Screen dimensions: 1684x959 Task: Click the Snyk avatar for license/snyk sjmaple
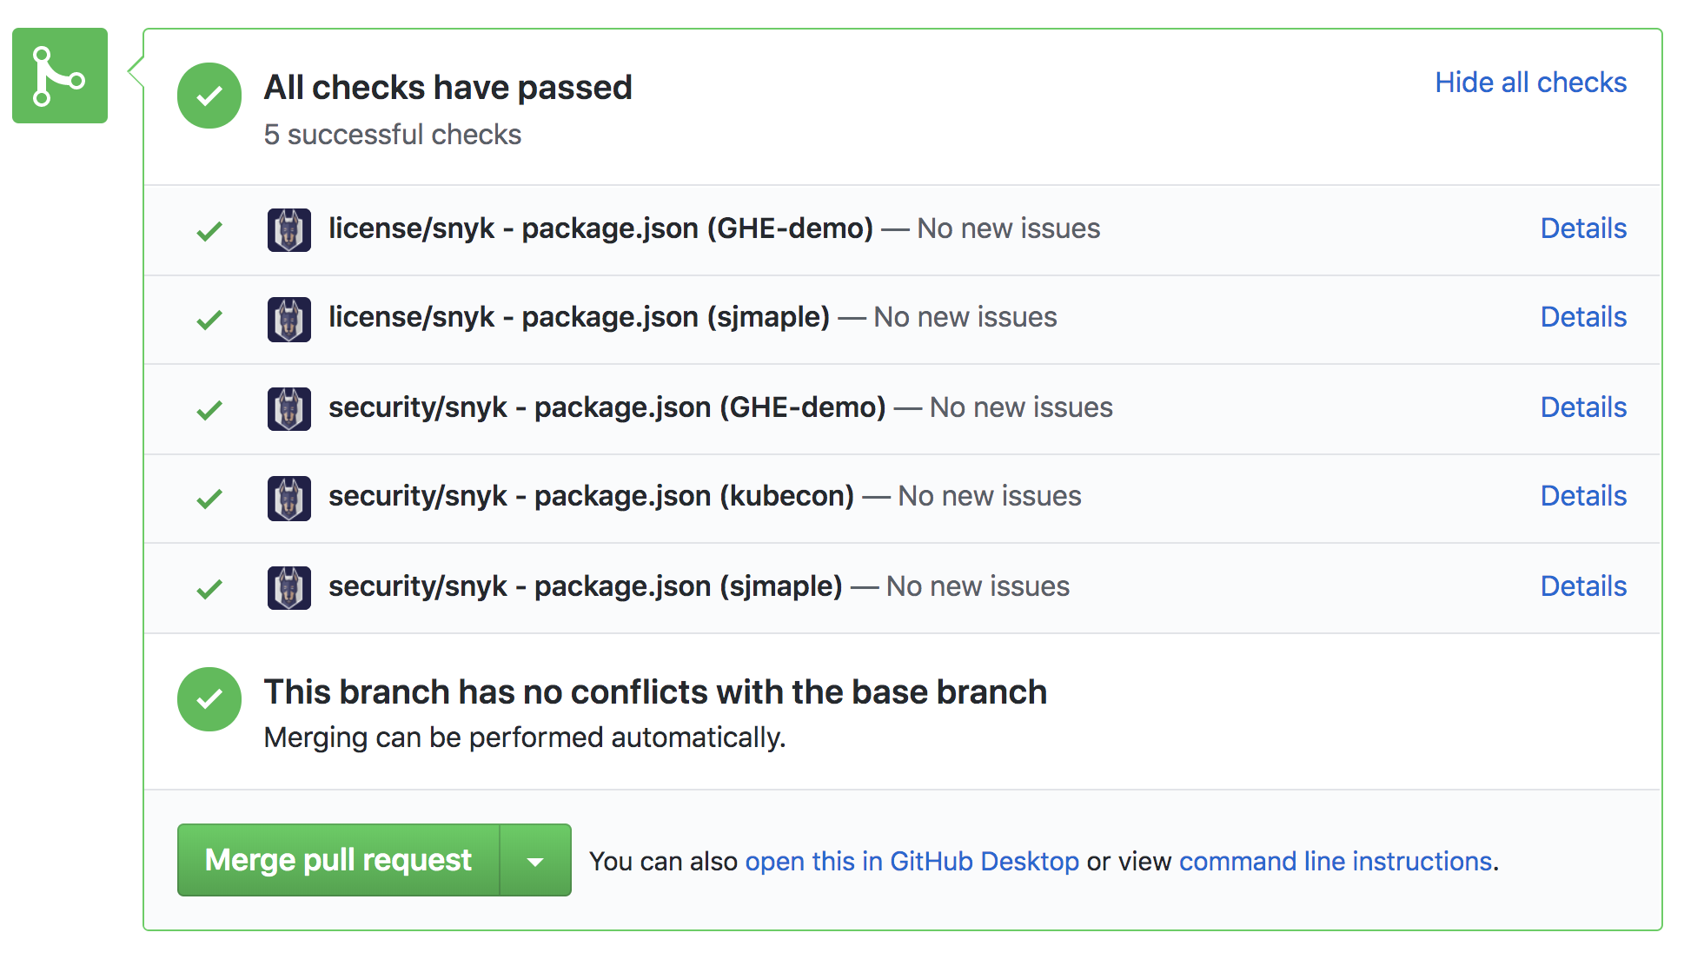pos(288,319)
